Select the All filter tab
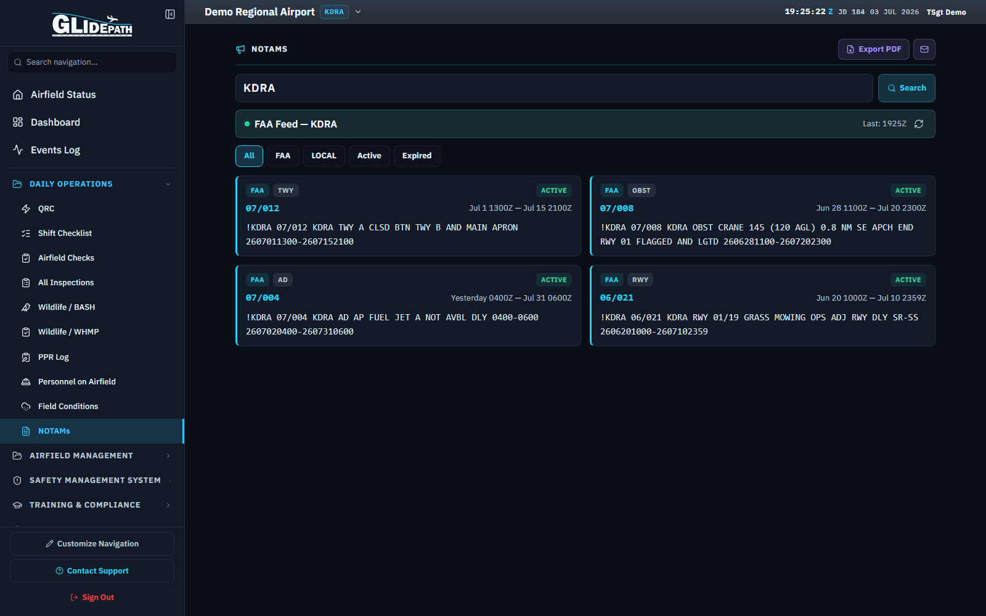The width and height of the screenshot is (986, 616). click(x=249, y=156)
